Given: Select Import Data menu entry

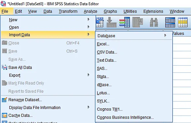Looking at the screenshot, I should tap(48, 35).
